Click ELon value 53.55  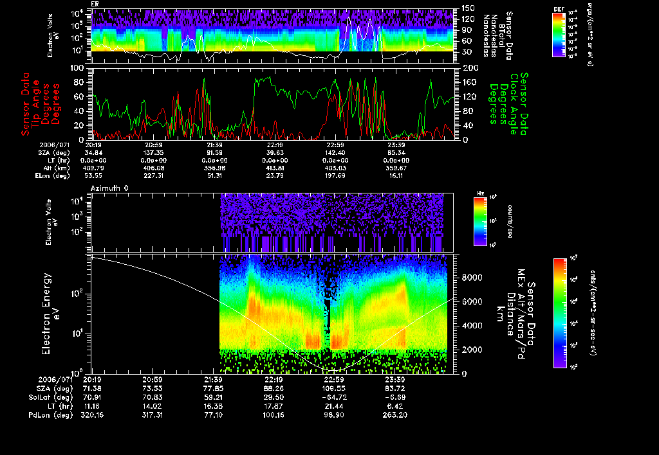pos(94,176)
